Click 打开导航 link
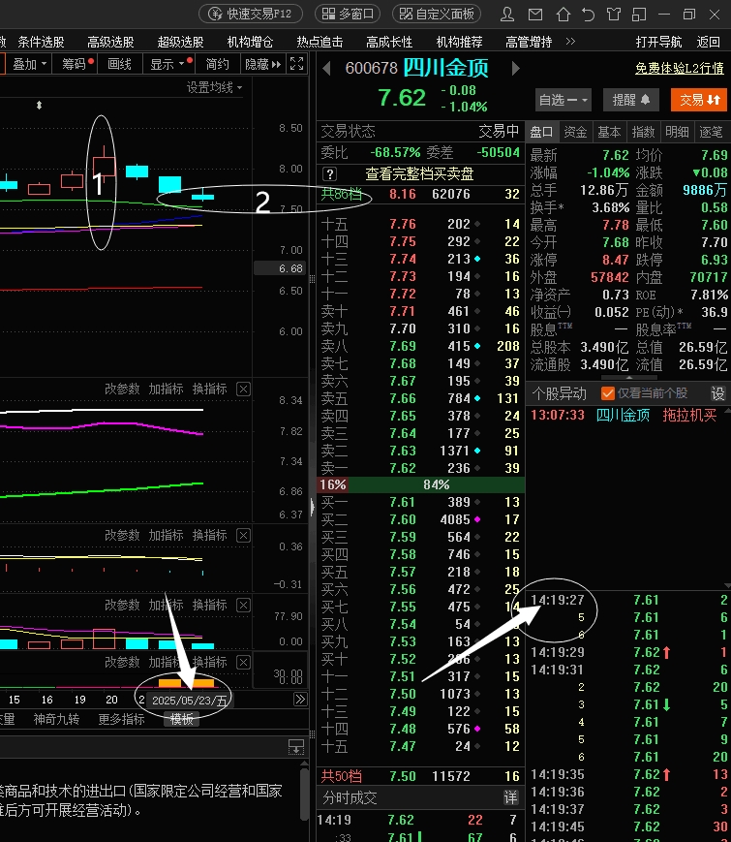Screen dimensions: 731x842 click(658, 42)
